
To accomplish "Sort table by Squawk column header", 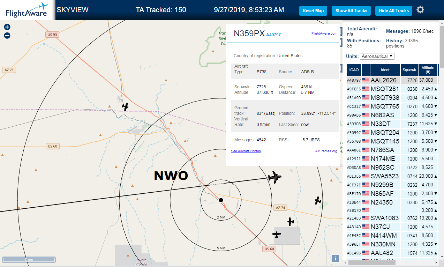I will point(409,70).
